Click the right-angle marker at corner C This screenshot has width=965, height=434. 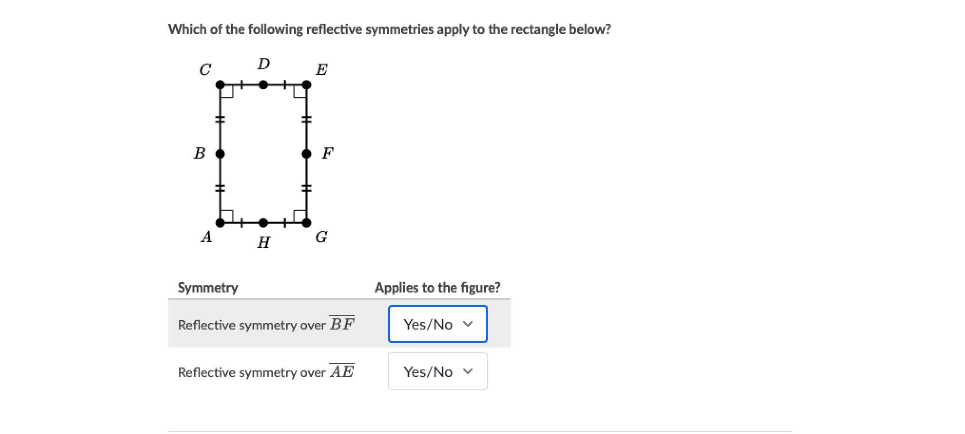point(227,92)
